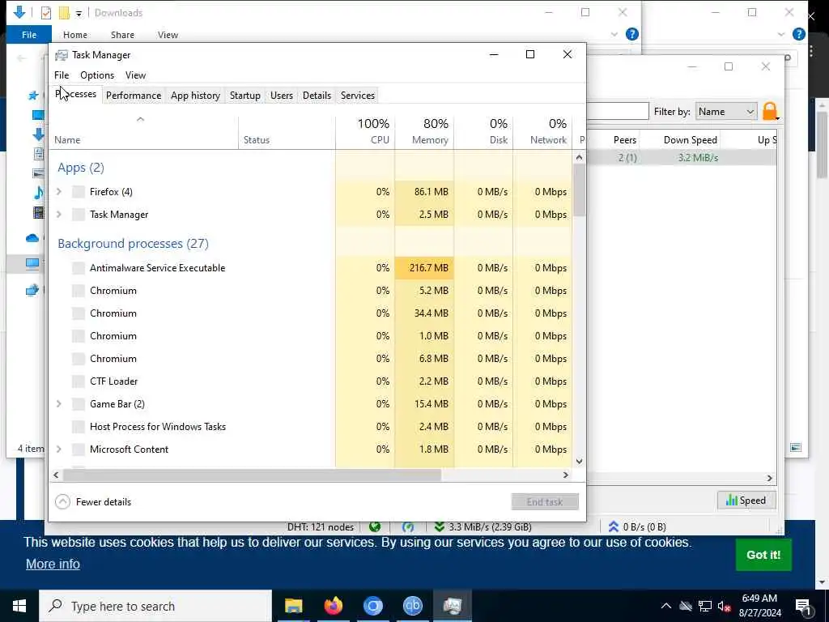Screen dimensions: 829x622
Task: Click Task Manager vertical scrollbar thumb
Action: (x=580, y=190)
